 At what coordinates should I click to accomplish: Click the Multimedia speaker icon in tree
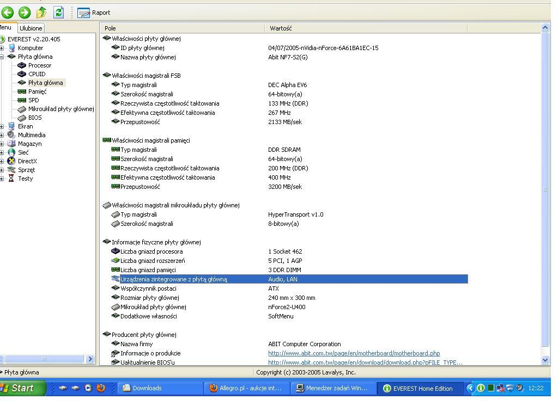click(12, 135)
